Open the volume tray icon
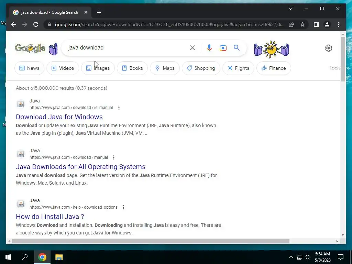This screenshot has width=352, height=264. point(307,257)
